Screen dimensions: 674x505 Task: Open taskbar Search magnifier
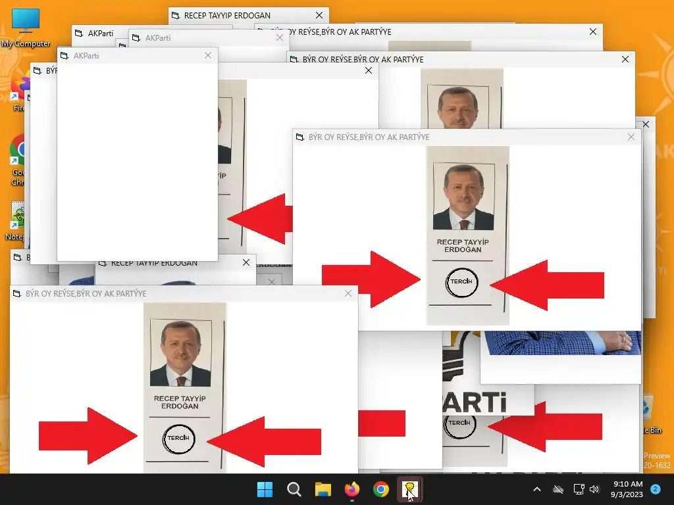294,489
